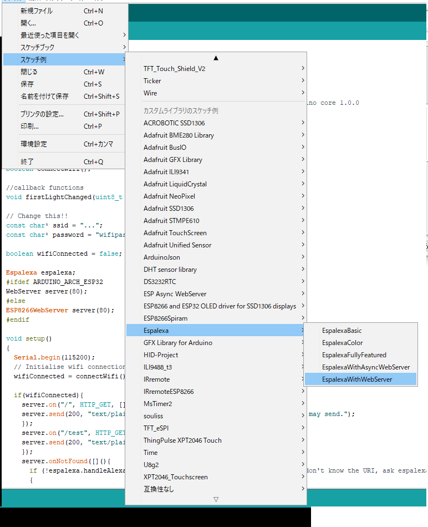This screenshot has width=428, height=527.
Task: Open Adafruit NeoPixel examples
Action: tap(216, 196)
